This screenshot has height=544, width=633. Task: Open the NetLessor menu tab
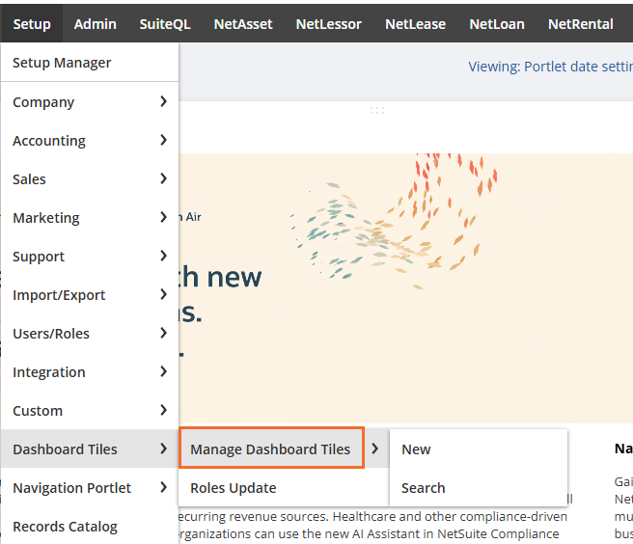pos(329,24)
